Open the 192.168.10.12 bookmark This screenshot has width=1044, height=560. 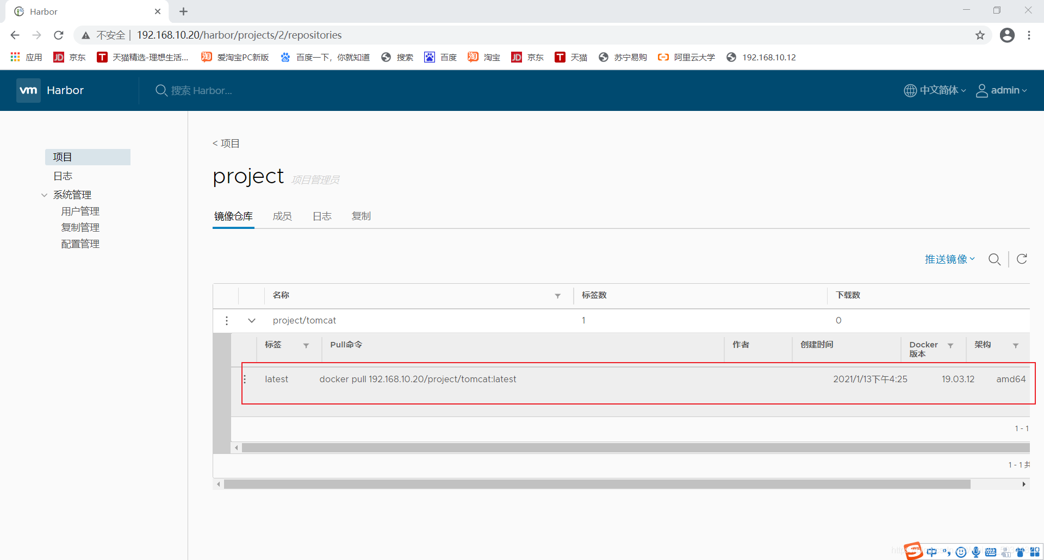[761, 57]
